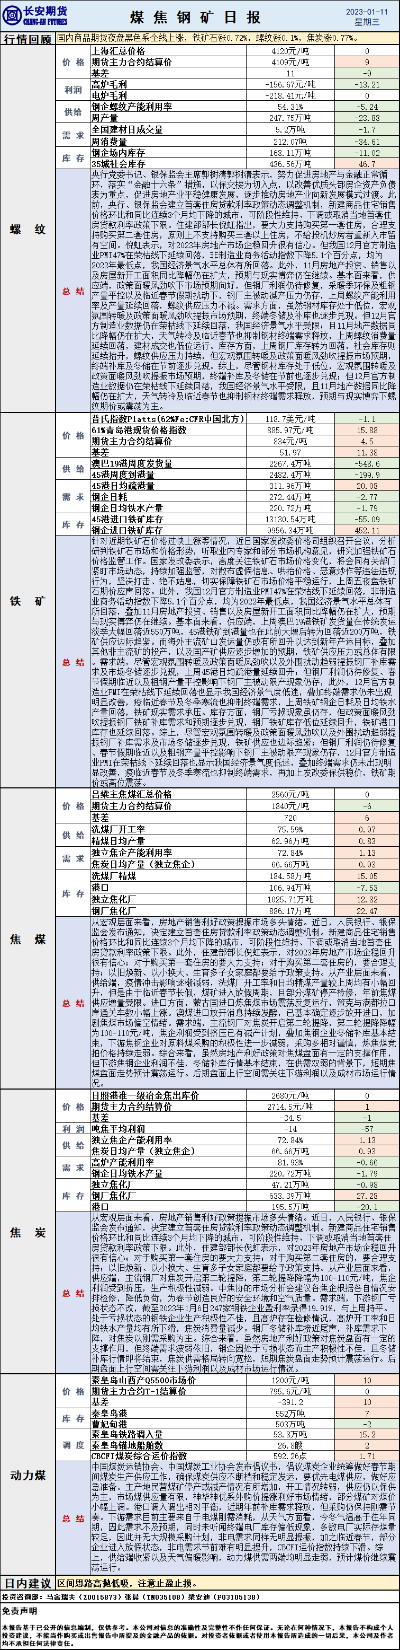The image size is (400, 1650).
Task: Select the 吕梁主焦煤汇总价格 label
Action: point(132,794)
